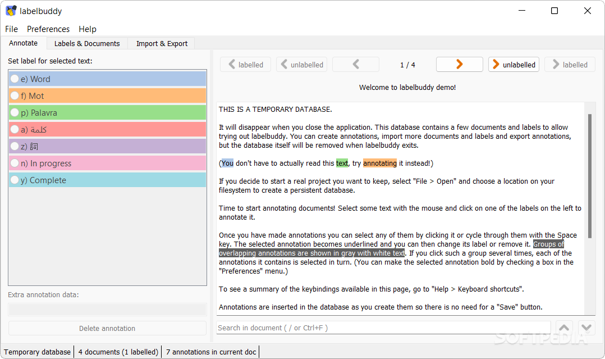Image resolution: width=605 pixels, height=359 pixels.
Task: Close the labelbuddy window
Action: 587,11
